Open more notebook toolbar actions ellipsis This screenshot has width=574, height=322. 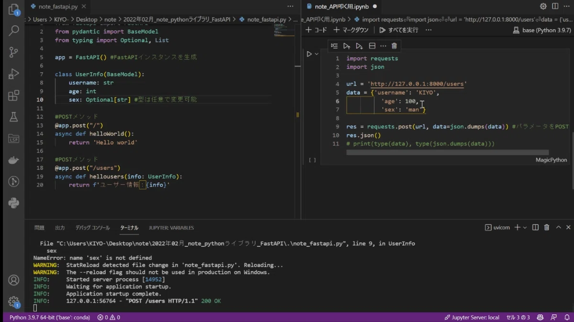(x=428, y=30)
